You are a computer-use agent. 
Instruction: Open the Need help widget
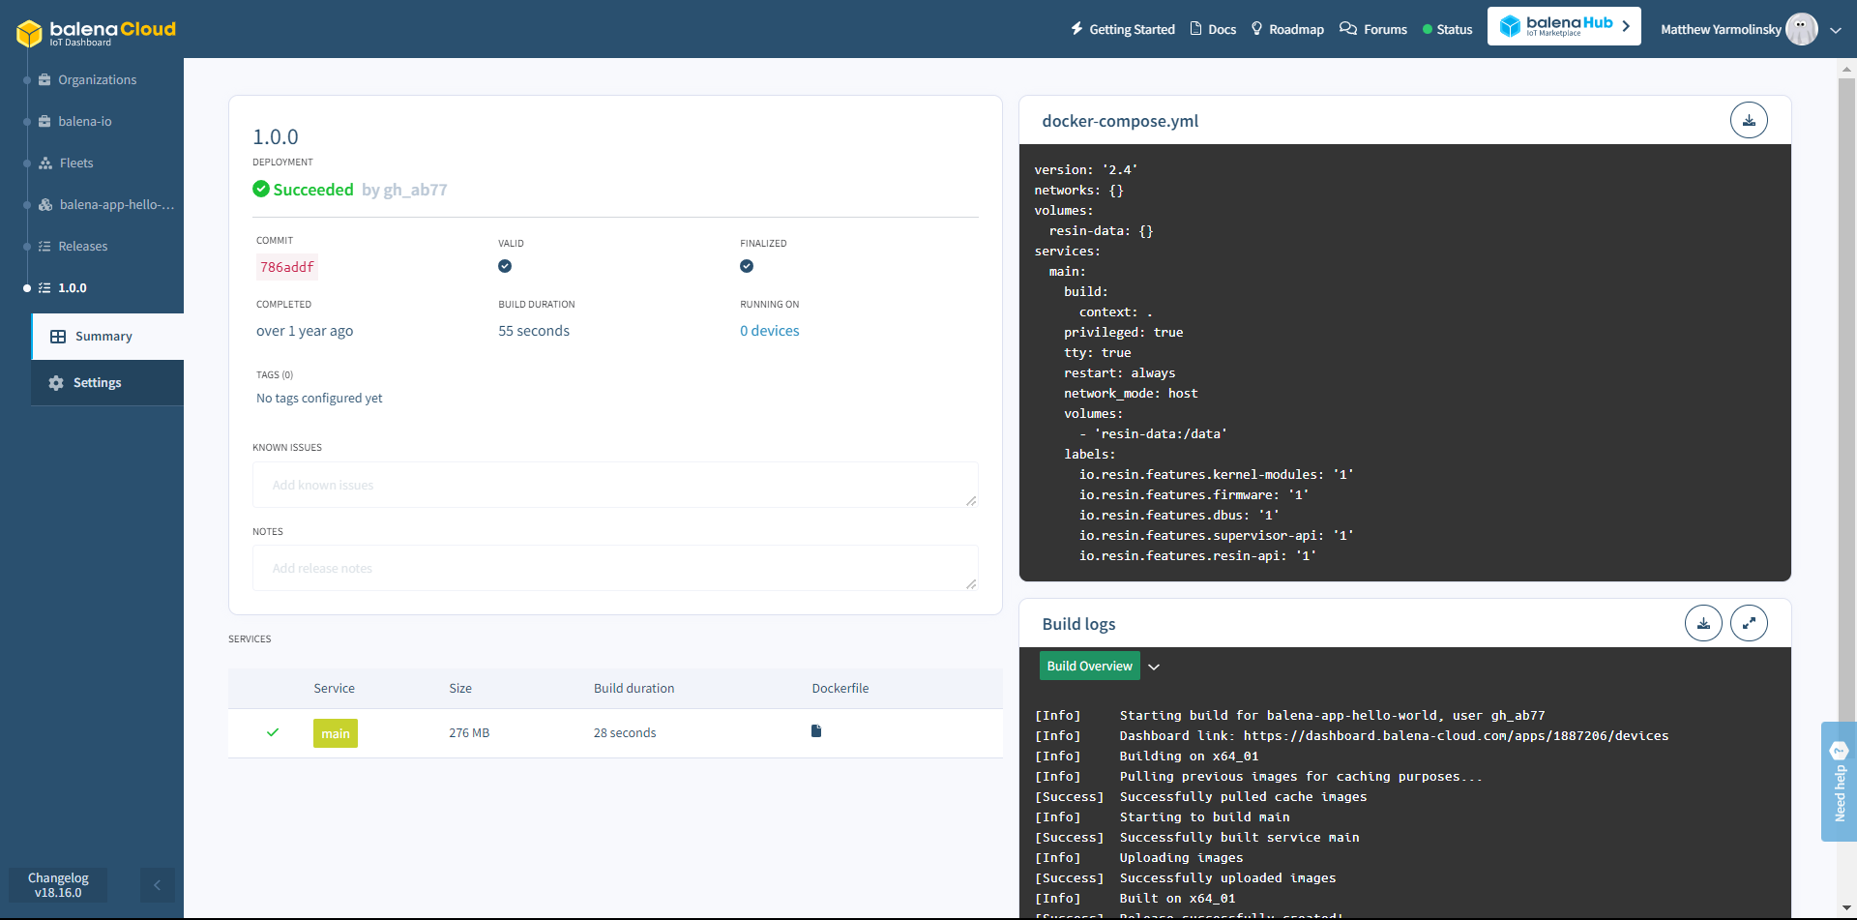[1838, 781]
